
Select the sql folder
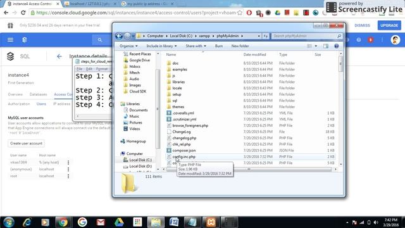[x=175, y=101]
